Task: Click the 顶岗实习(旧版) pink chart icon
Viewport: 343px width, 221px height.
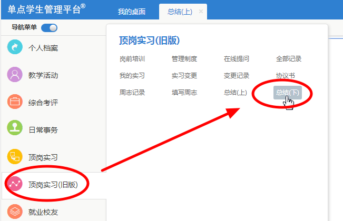Action: (15, 184)
